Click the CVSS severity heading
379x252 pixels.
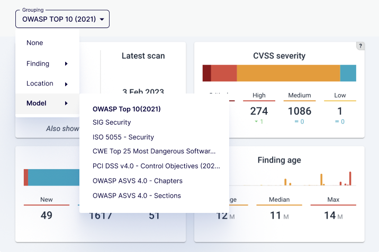click(279, 55)
